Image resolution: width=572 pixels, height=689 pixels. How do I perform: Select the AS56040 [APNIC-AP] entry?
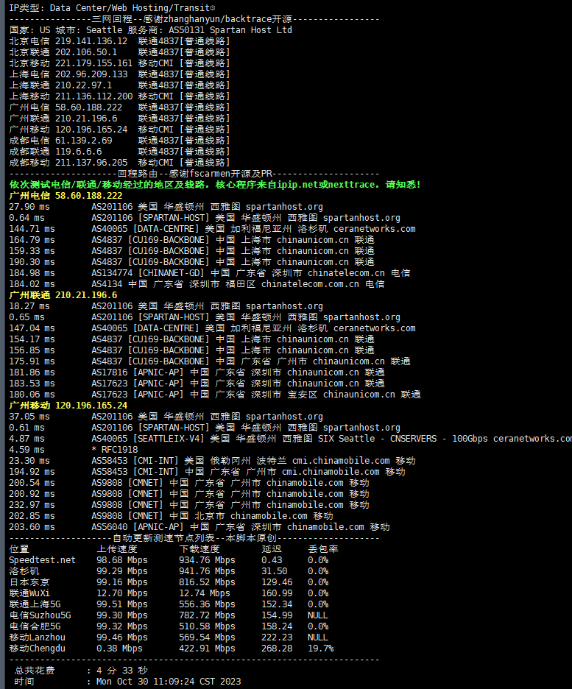[240, 527]
